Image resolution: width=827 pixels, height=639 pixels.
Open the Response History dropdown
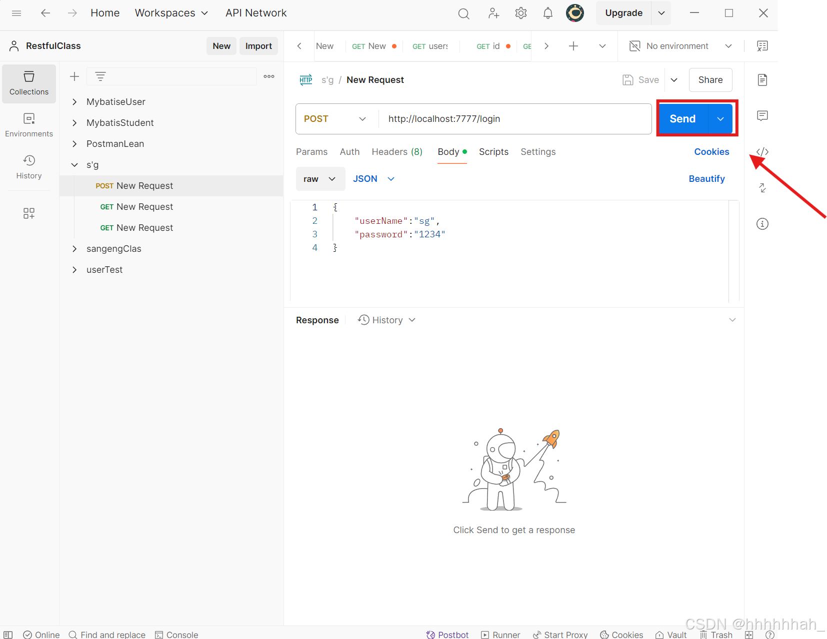tap(387, 320)
